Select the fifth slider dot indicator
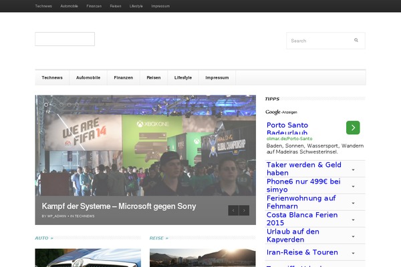Screen dimensions: 401x267 point(77,105)
